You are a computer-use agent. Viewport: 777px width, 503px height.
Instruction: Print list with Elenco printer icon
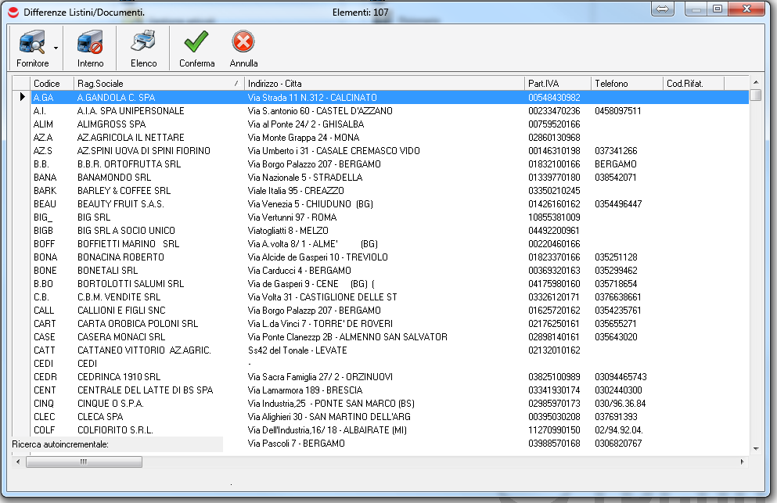point(143,44)
